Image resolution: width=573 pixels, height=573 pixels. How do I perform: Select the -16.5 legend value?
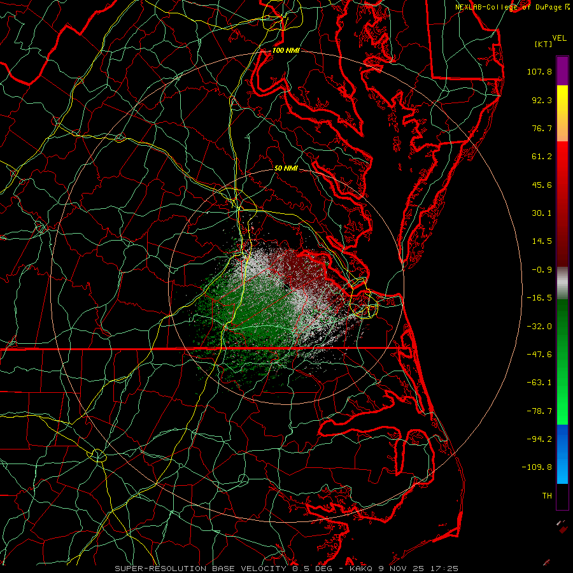point(539,298)
